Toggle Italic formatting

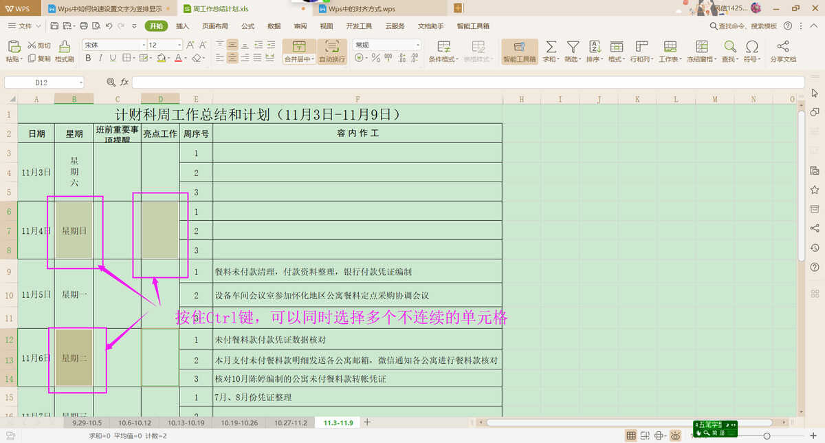100,58
